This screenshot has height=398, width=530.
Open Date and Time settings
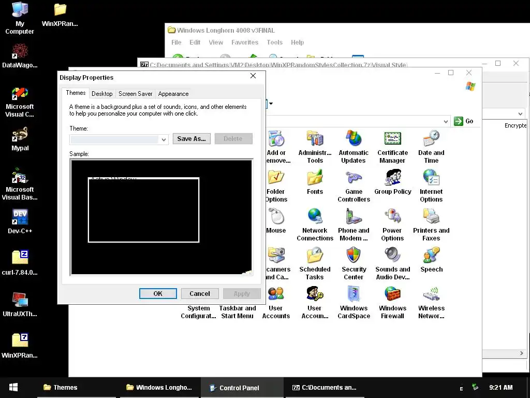431,147
